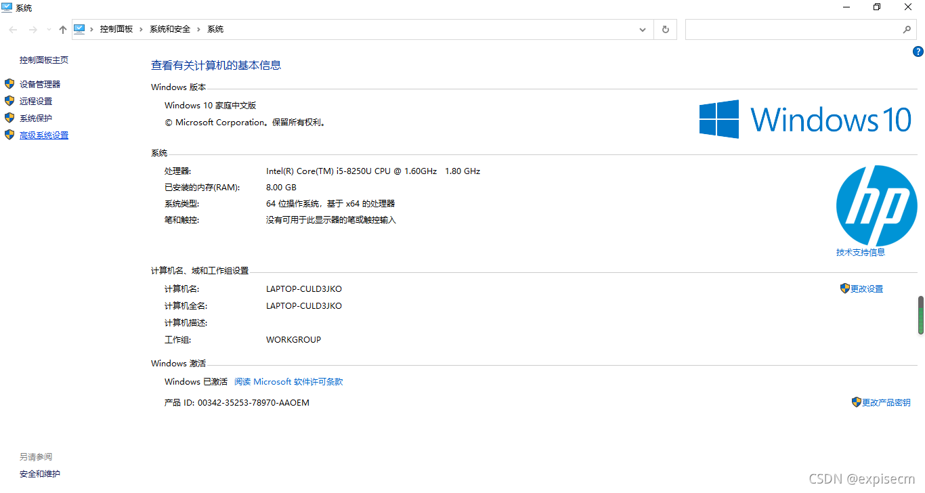Click the HP logo image
Screen dimensions: 925x493
point(876,205)
